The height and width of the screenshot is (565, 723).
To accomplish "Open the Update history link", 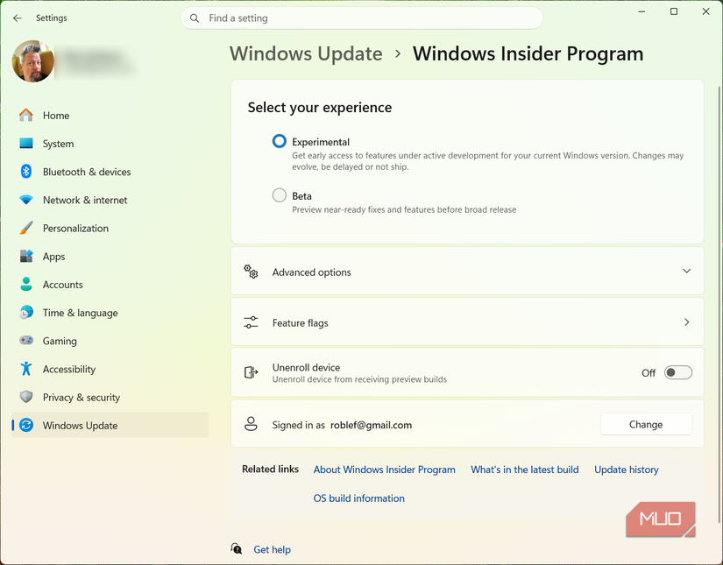I will tap(627, 470).
